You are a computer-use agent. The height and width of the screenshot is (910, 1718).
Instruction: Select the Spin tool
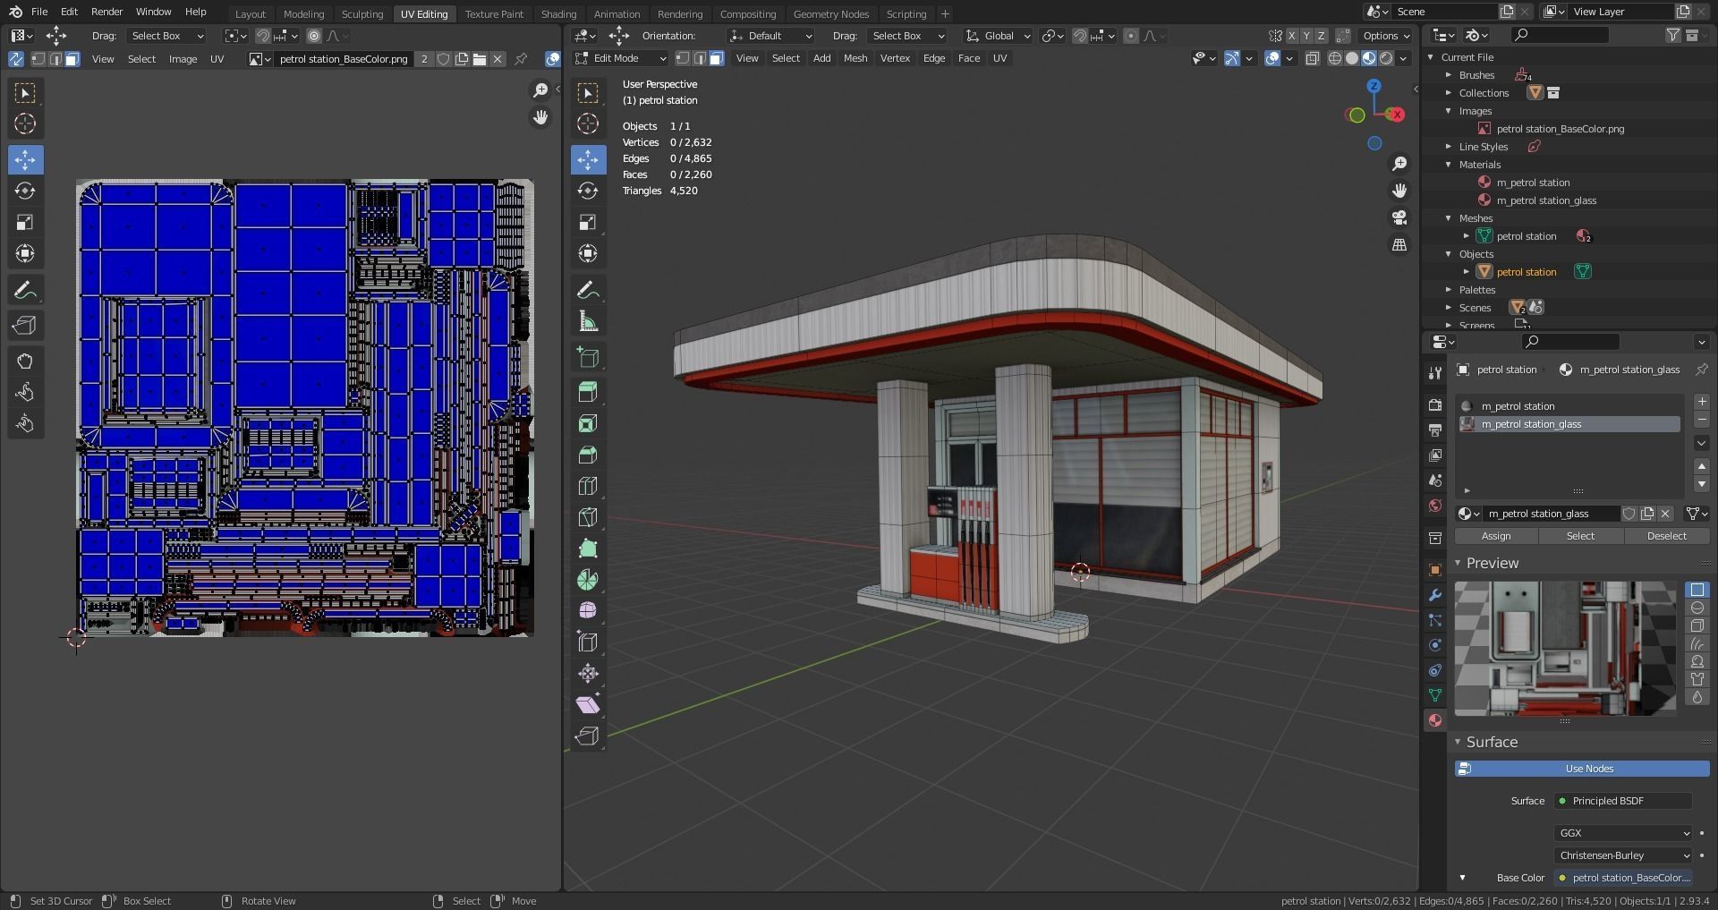pos(588,580)
